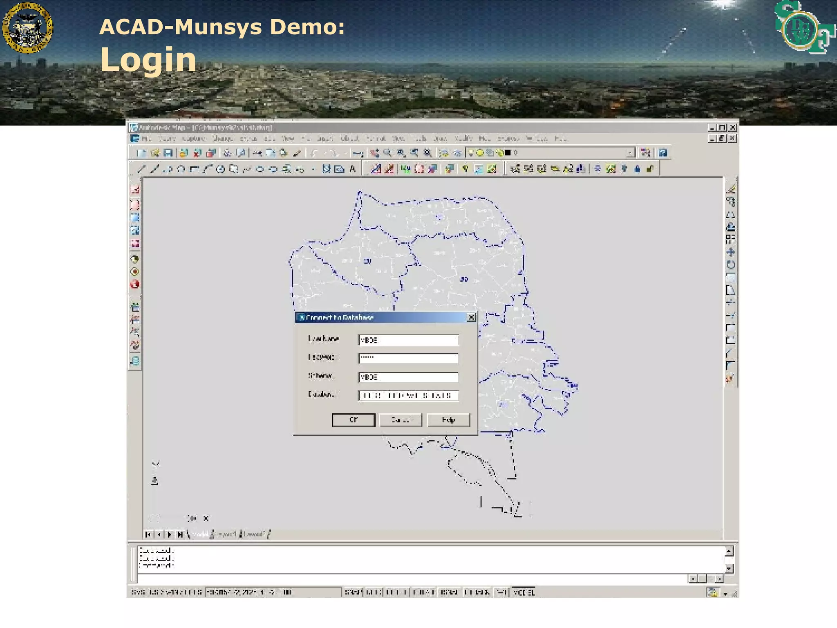
Task: Select the Circle draw tool
Action: [221, 169]
